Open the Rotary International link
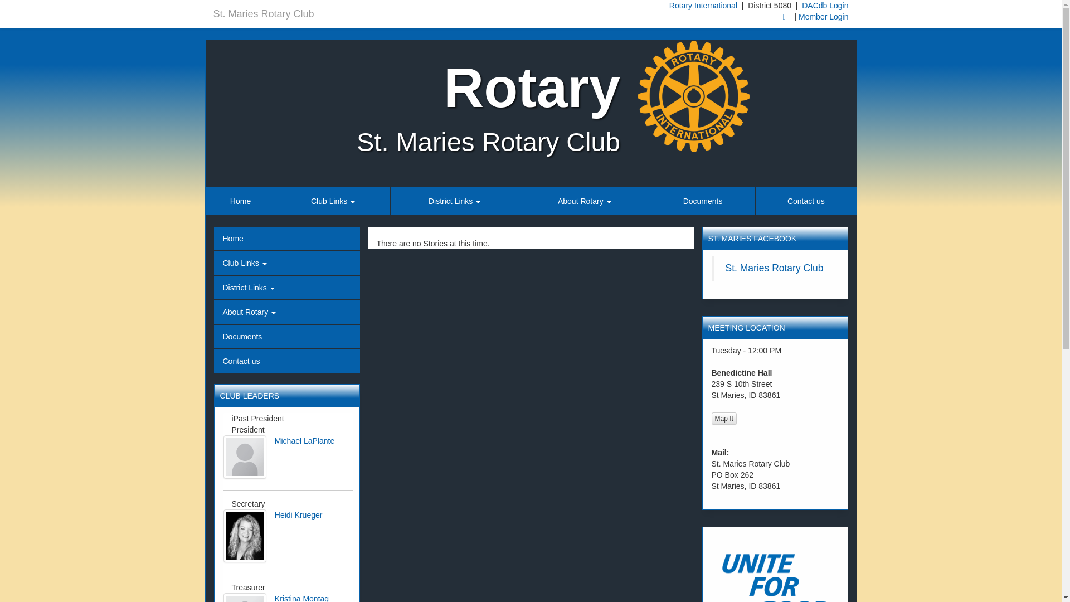 [x=703, y=6]
